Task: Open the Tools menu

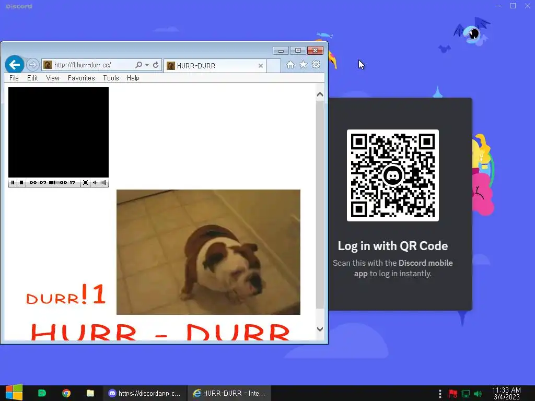Action: [111, 78]
